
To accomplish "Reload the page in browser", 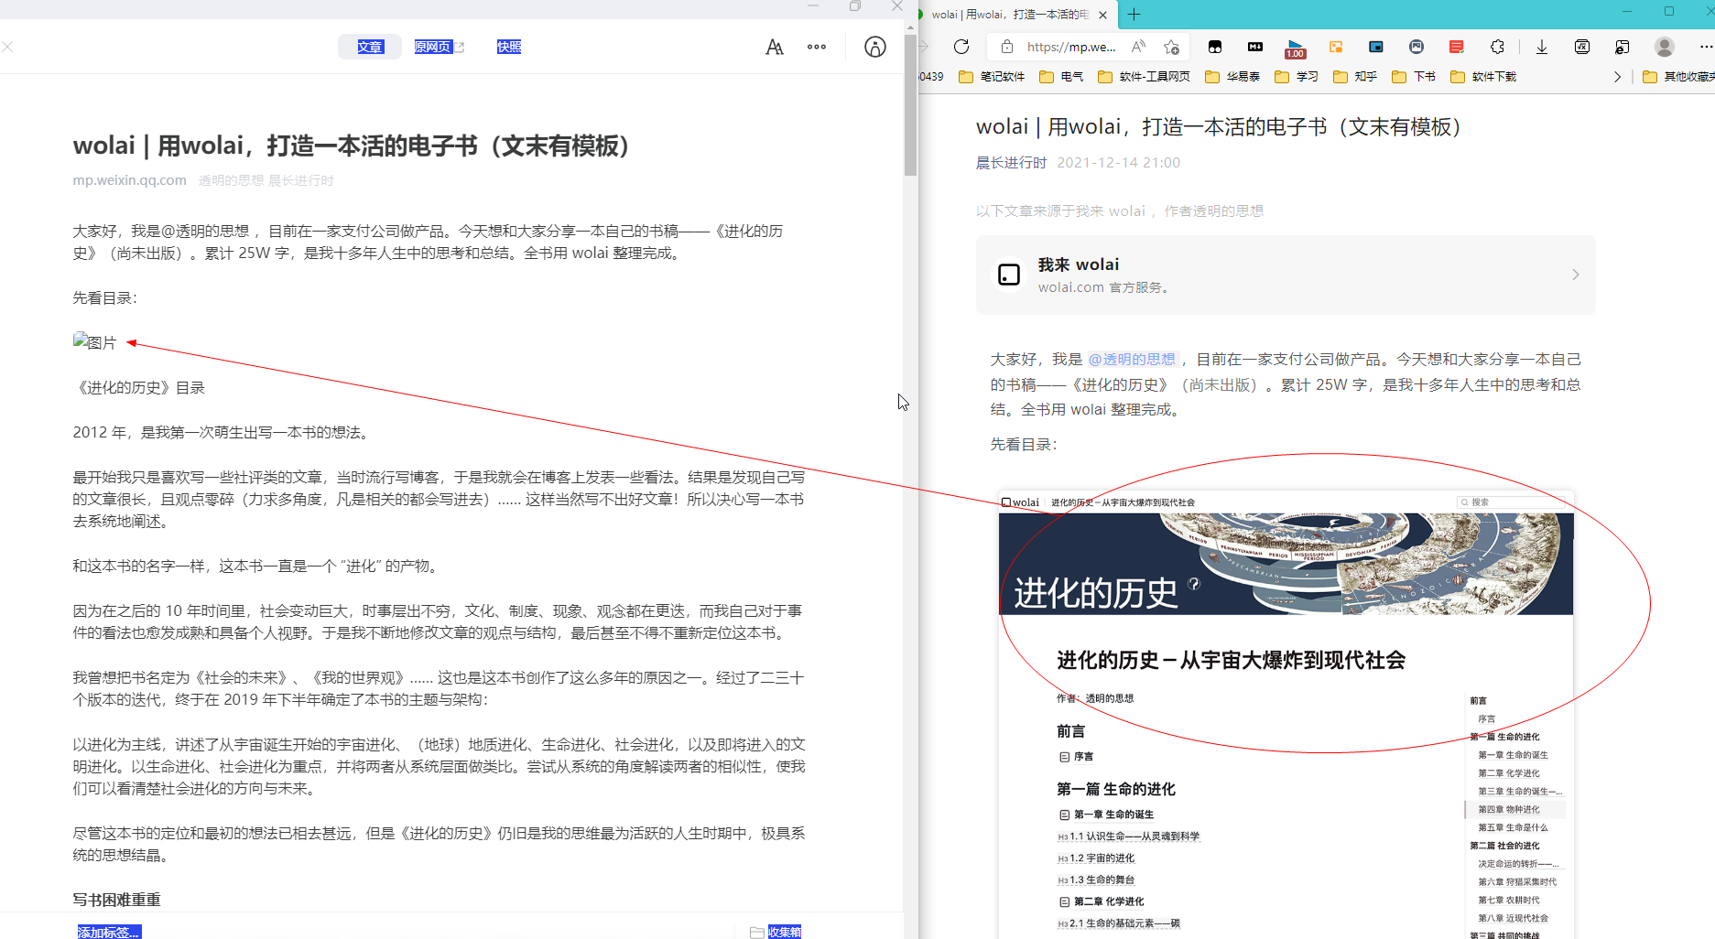I will [961, 47].
